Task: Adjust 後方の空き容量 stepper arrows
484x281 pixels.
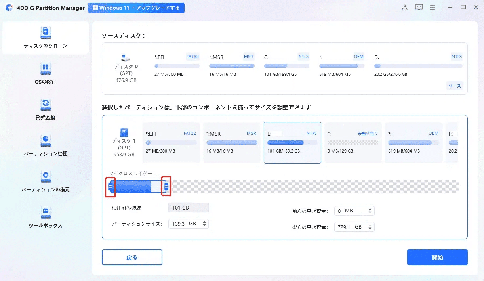Action: [x=370, y=227]
